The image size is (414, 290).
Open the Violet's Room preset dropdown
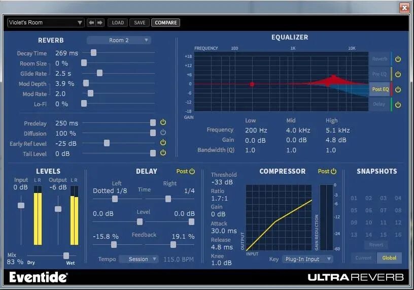coord(46,23)
